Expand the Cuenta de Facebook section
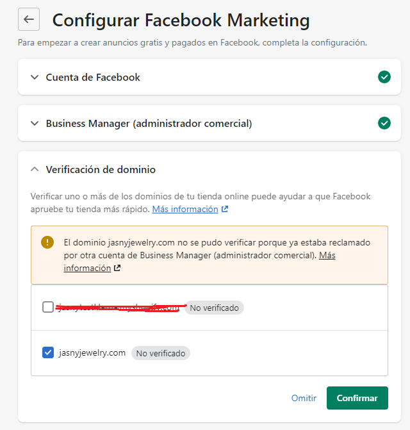The image size is (410, 430). coord(35,77)
